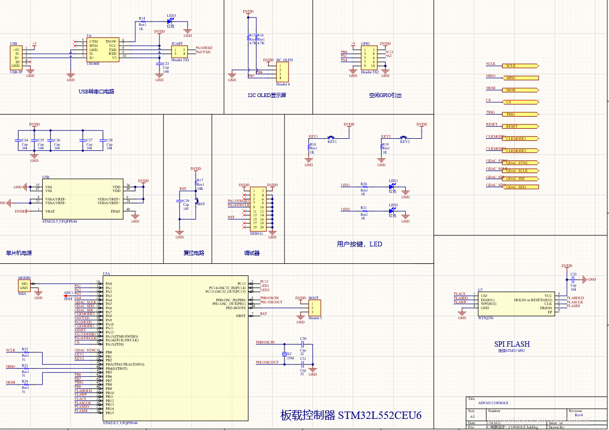Click the '单片机电源' section label

pos(18,253)
